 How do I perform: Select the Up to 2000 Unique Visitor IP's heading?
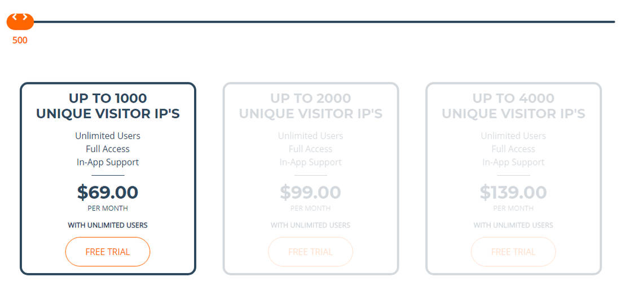click(x=311, y=106)
